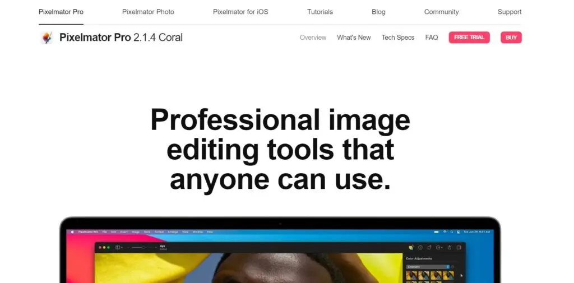574x283 pixels.
Task: Click the Spotlight search icon in the menu bar
Action: 452,231
